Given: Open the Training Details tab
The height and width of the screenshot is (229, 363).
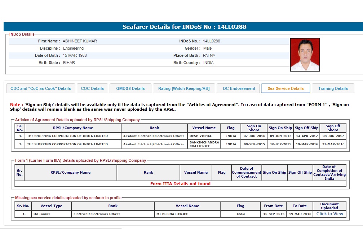Looking at the screenshot, I should pyautogui.click(x=333, y=88).
